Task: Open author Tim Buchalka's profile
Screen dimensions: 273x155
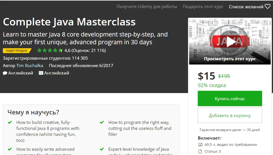Action: 30,66
